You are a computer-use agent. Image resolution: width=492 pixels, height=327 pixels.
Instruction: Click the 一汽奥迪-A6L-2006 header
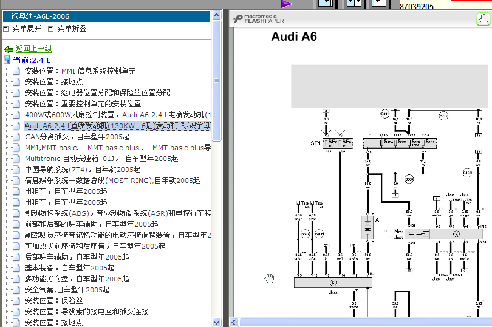(x=106, y=16)
